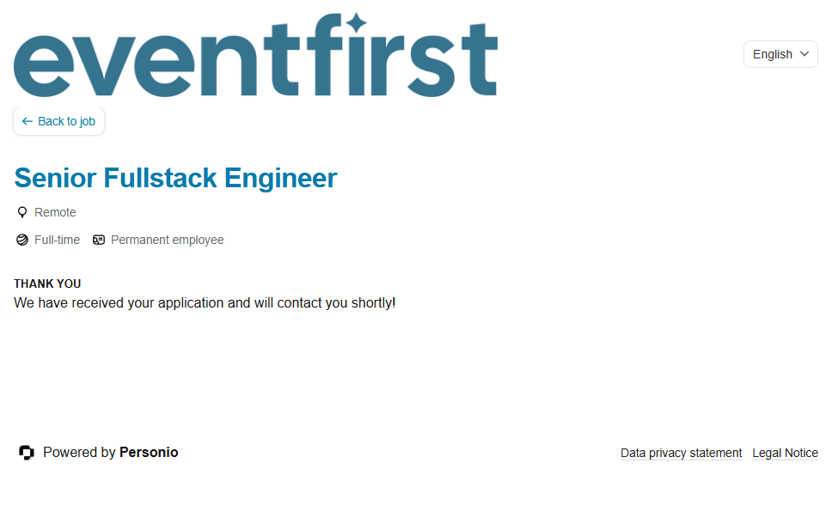Click the star sparkle in the eventfirst logo
The height and width of the screenshot is (506, 832).
point(356,25)
